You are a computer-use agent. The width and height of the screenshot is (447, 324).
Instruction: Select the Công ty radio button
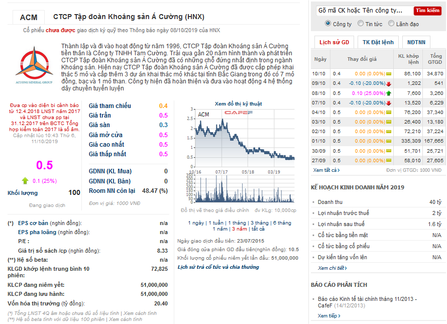pyautogui.click(x=328, y=24)
